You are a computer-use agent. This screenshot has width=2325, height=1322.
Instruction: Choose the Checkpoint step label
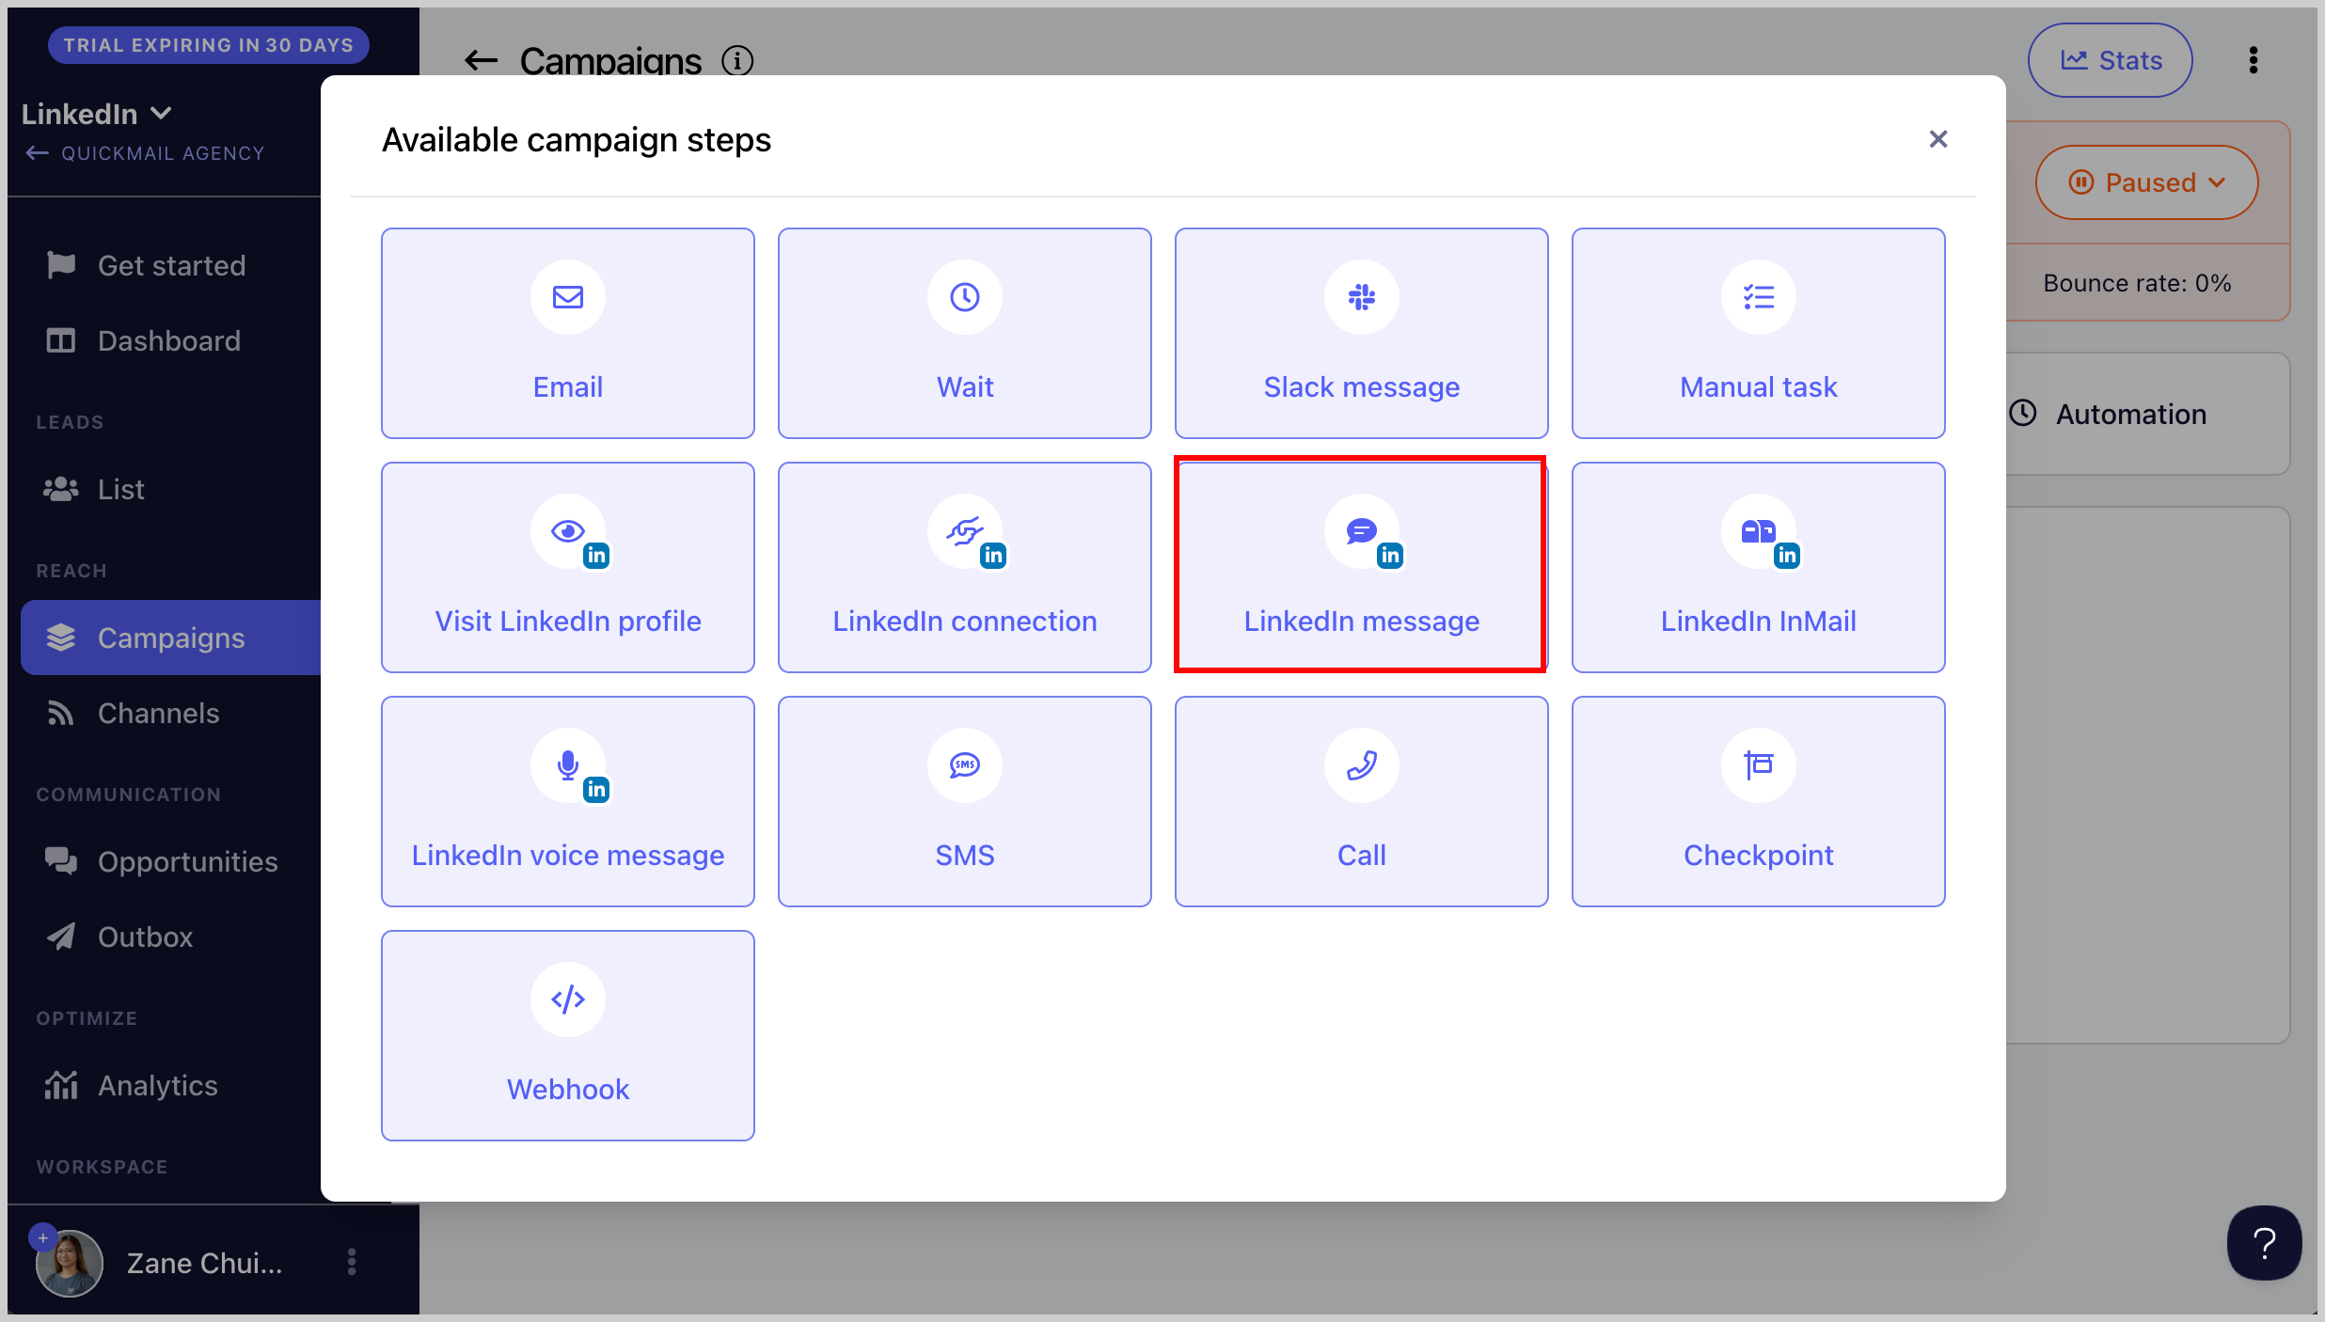[1759, 856]
